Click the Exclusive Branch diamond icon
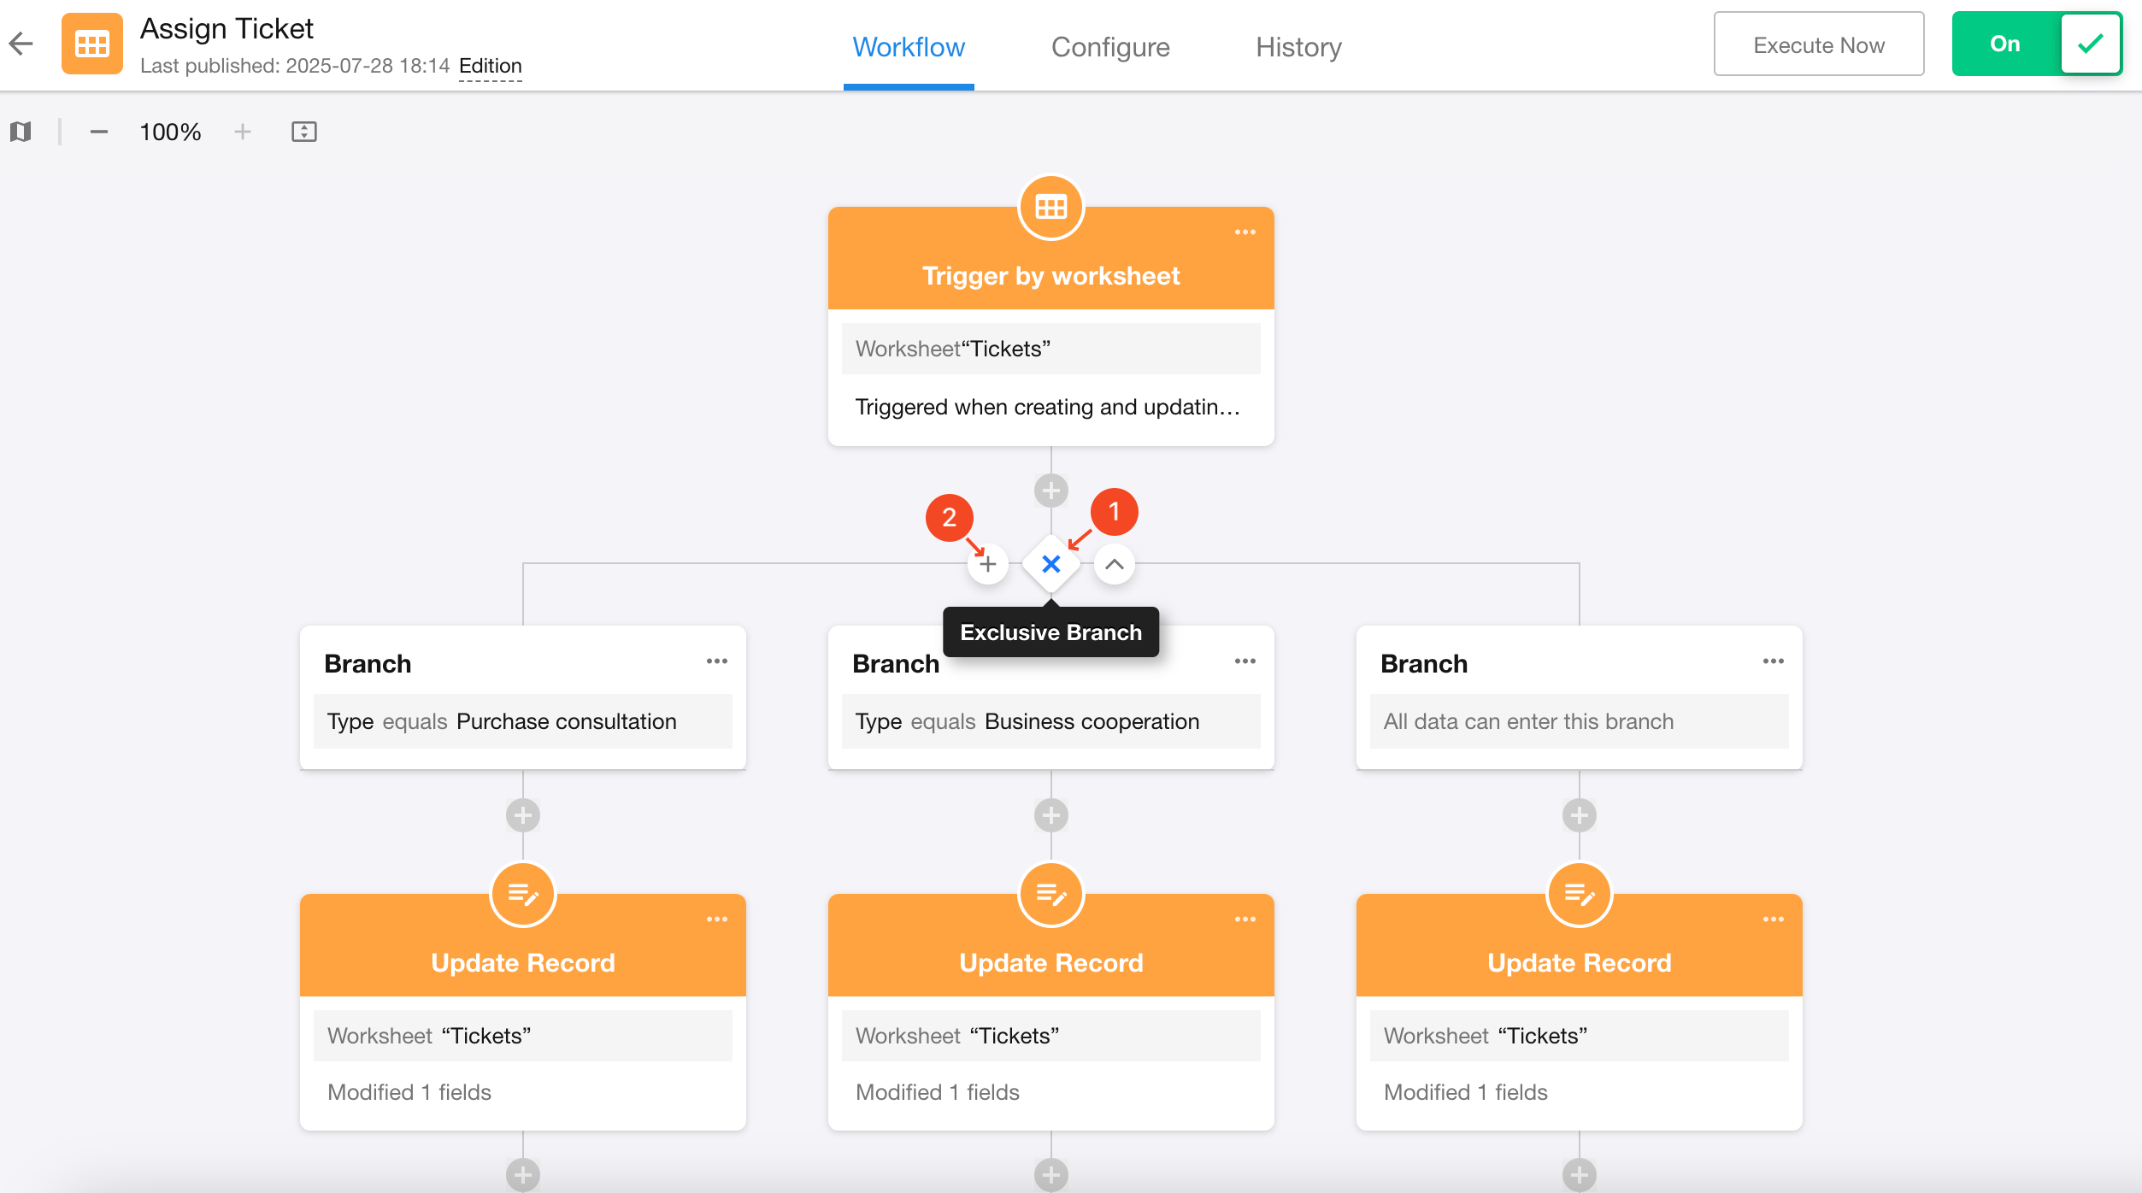Screen dimensions: 2142x1193 (1050, 564)
